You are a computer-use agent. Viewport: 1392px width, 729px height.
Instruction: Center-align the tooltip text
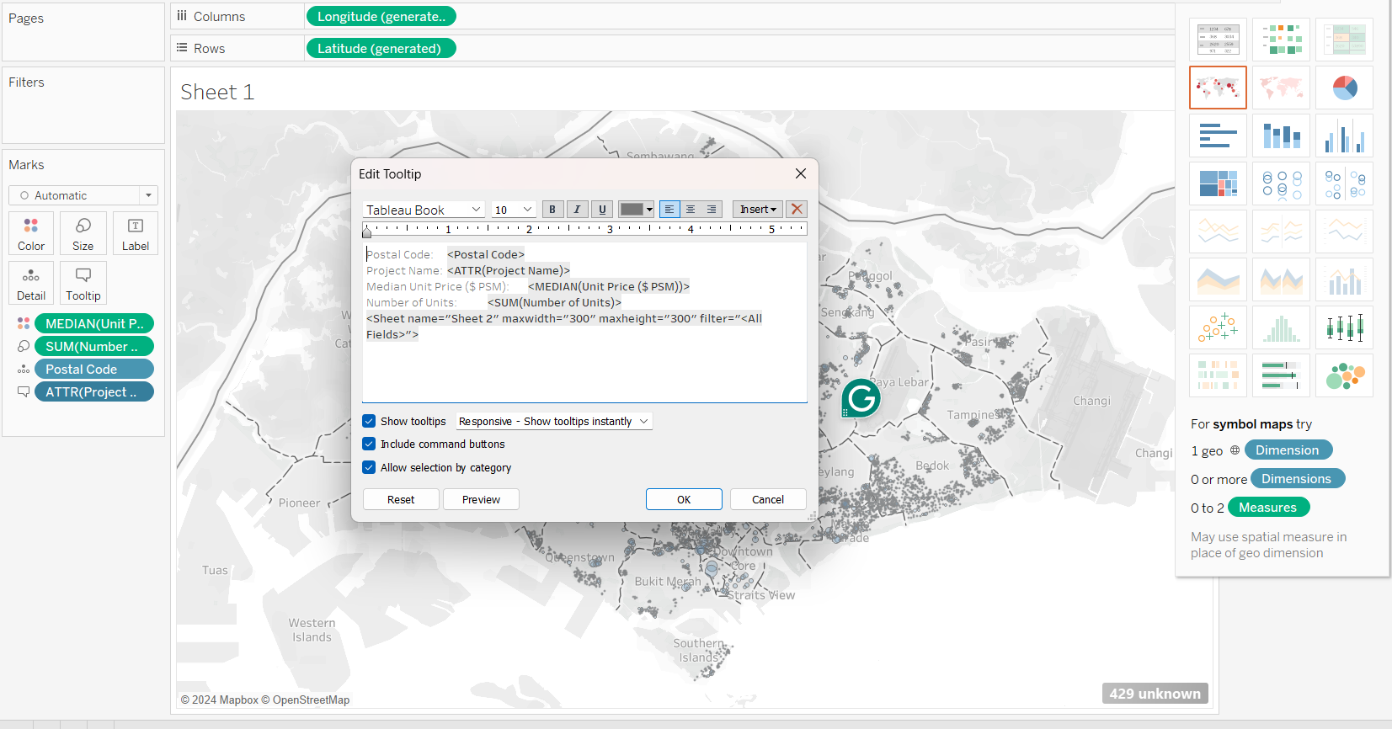coord(691,210)
